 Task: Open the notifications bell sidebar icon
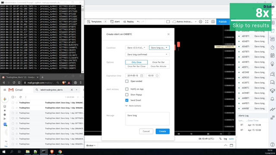[272, 99]
